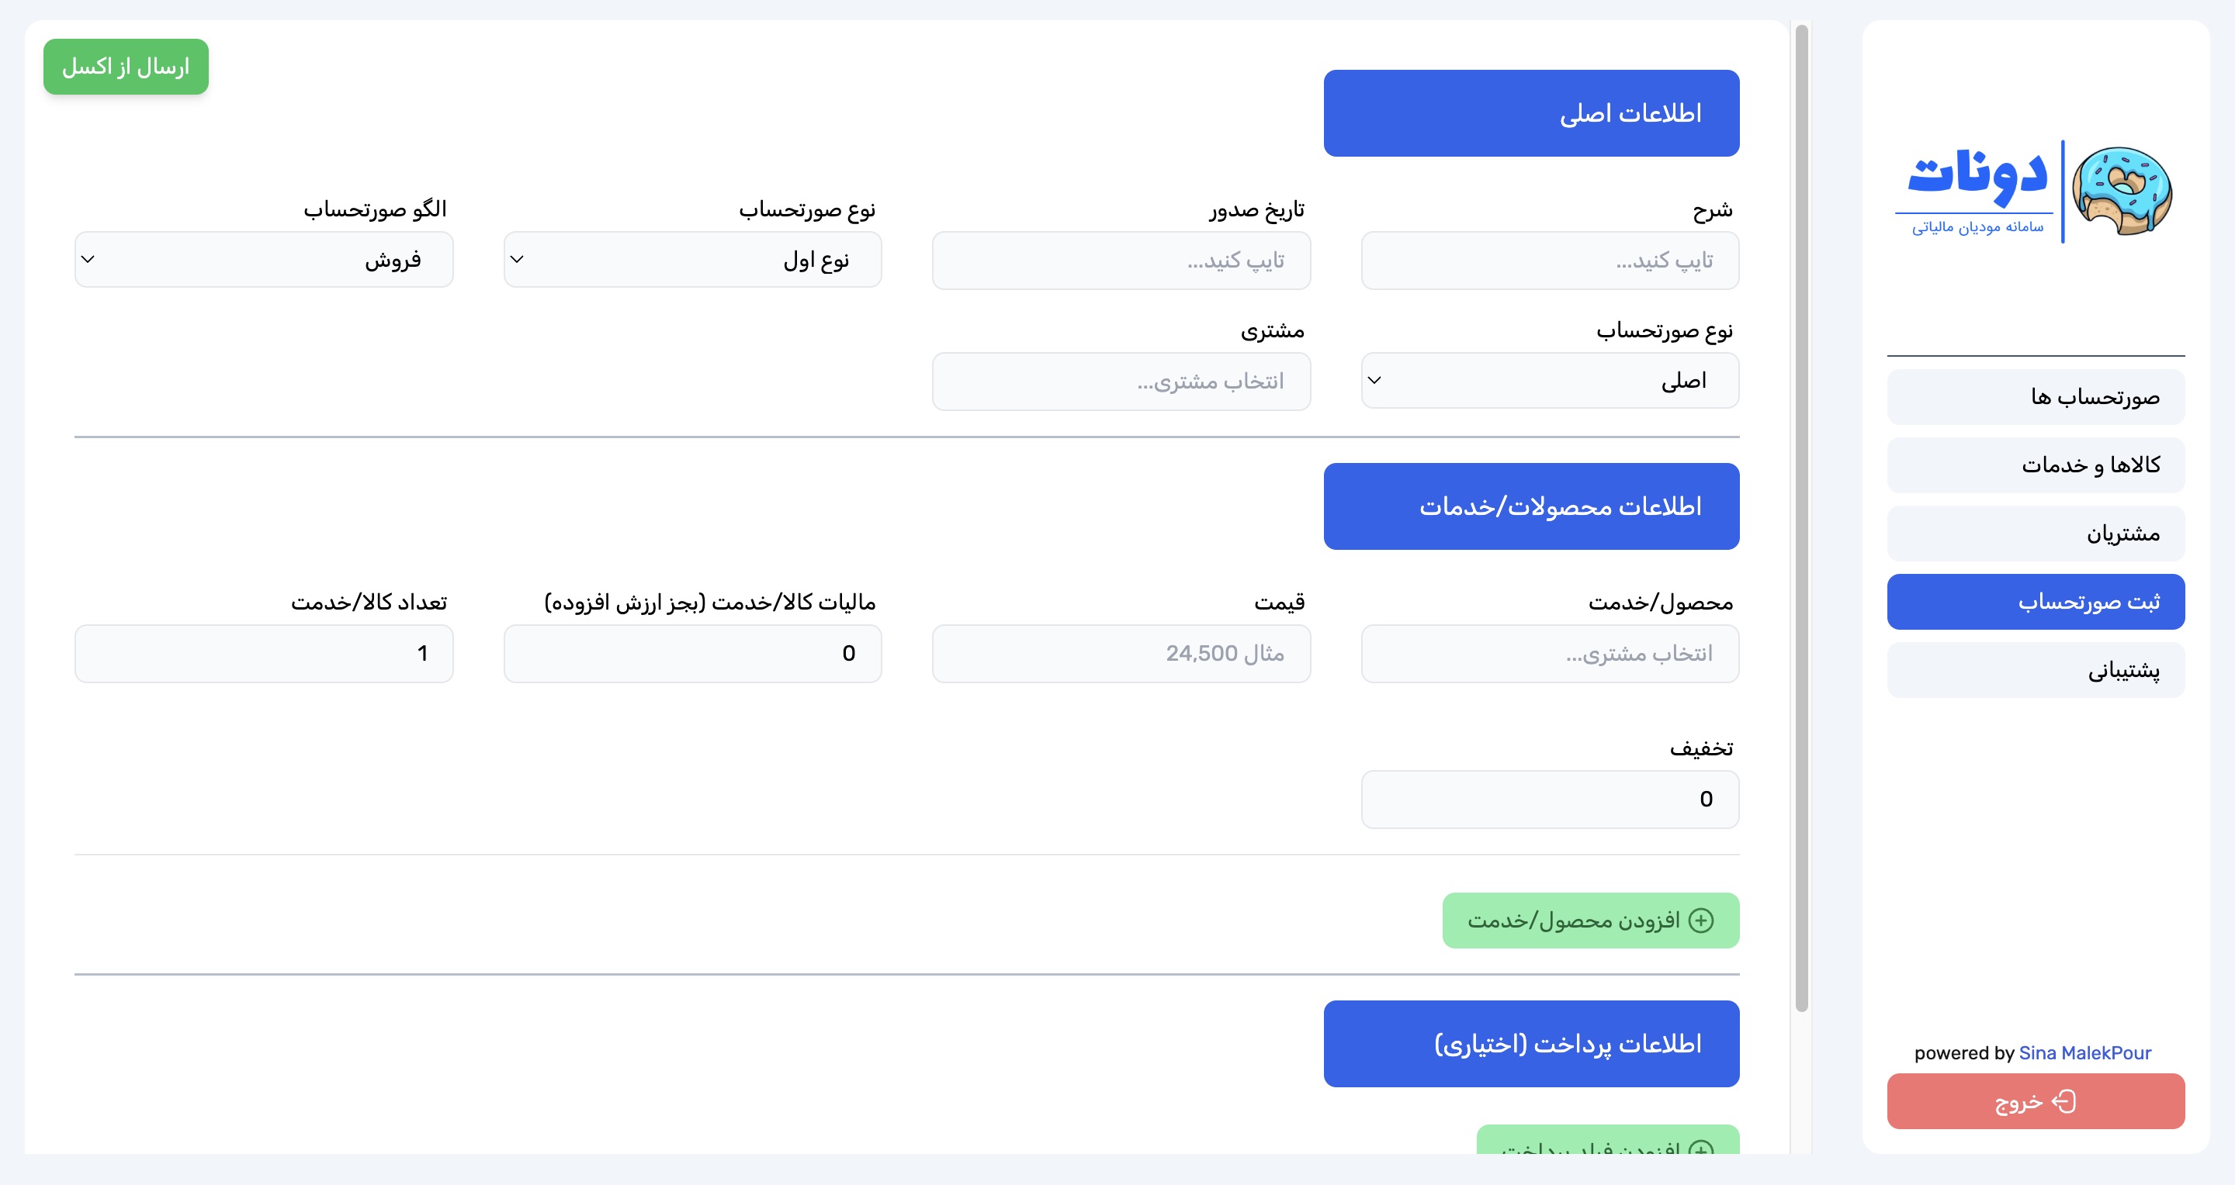Click the اطلاعات پرداخت (اختیاری) section header
The image size is (2235, 1185).
[1530, 1044]
